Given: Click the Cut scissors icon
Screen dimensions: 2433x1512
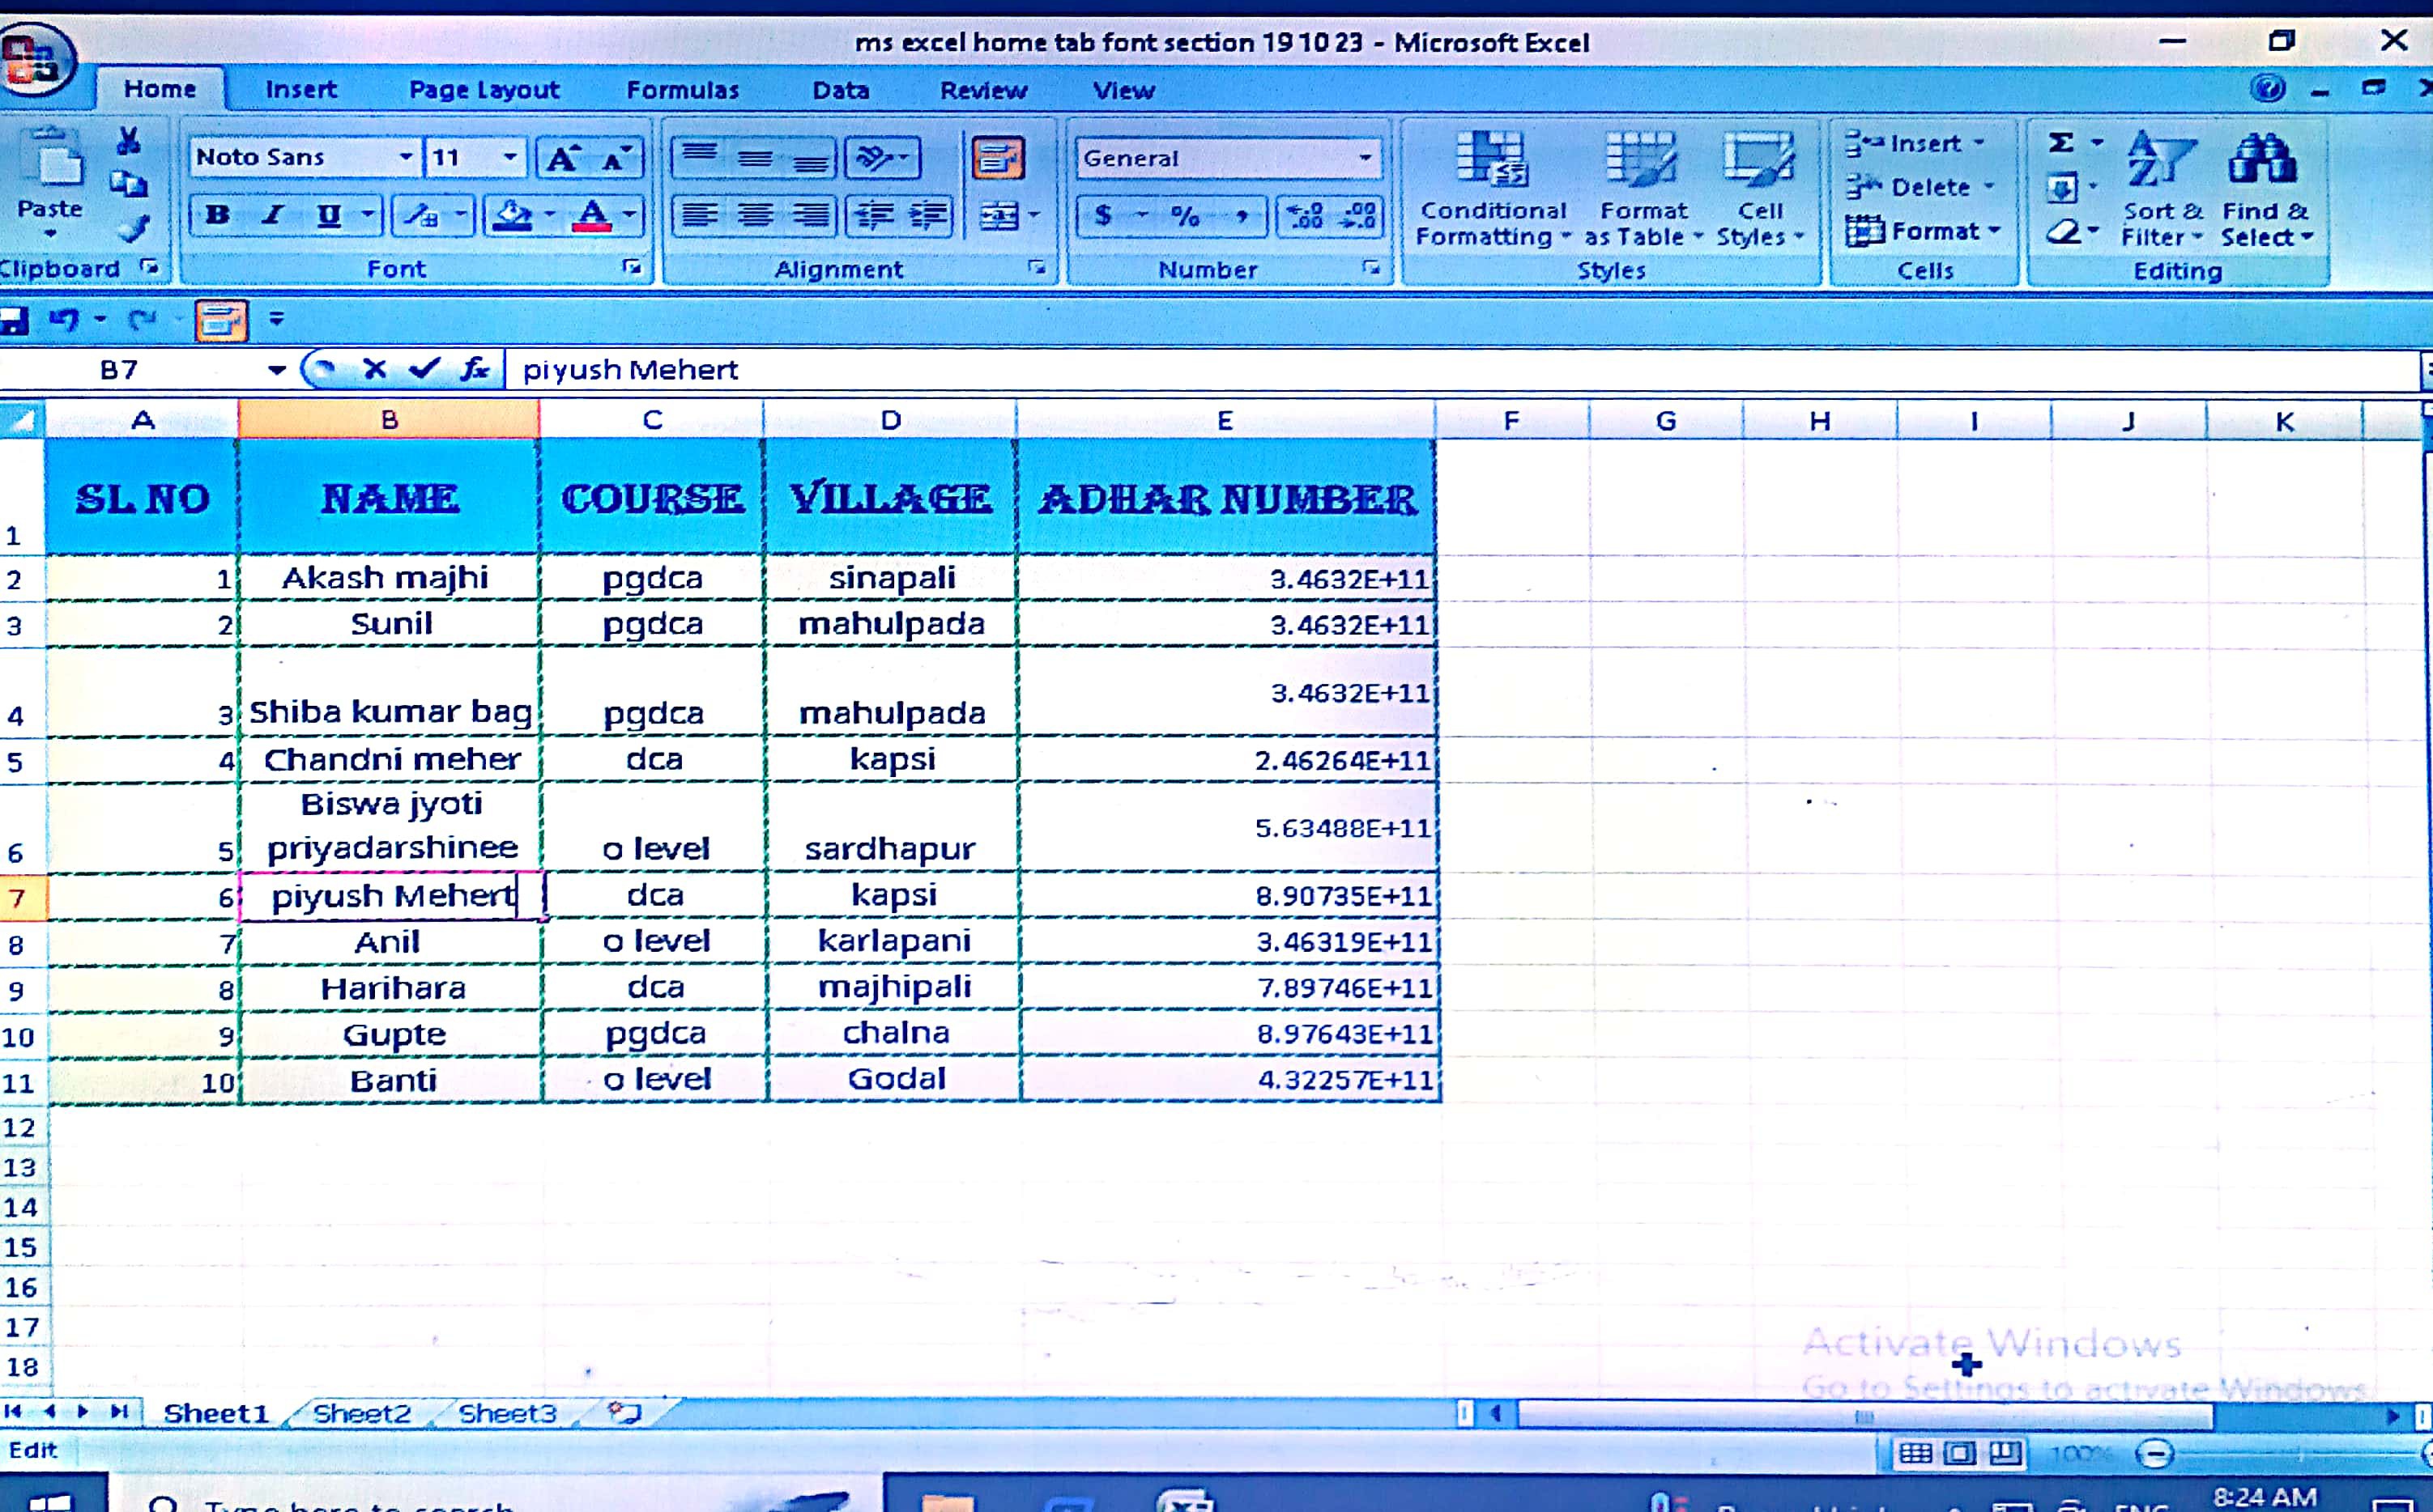Looking at the screenshot, I should tap(128, 141).
